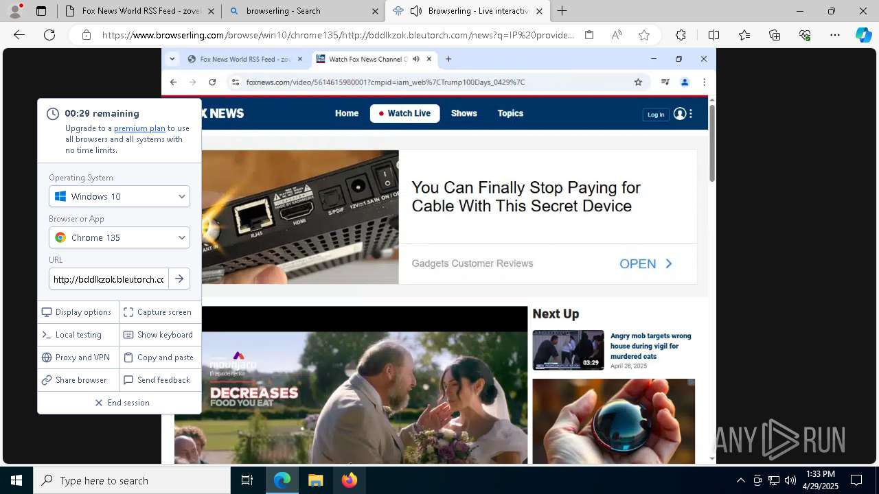879x494 pixels.
Task: Open Local testing
Action: (78, 335)
